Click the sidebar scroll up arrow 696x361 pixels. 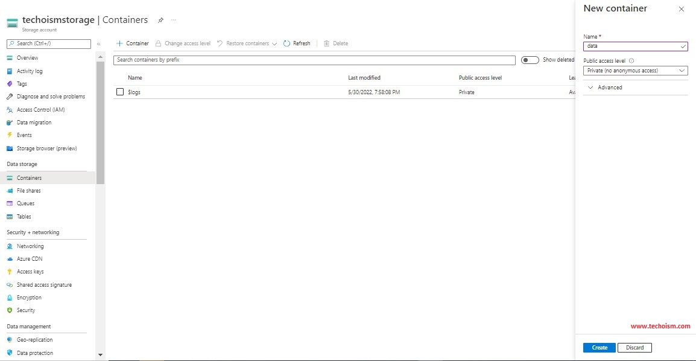[x=100, y=57]
